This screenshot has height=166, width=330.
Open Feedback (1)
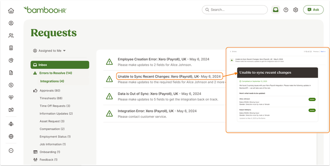point(48,160)
